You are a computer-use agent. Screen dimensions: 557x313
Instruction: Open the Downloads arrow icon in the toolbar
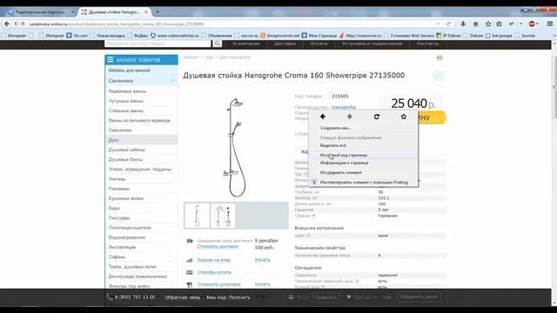[x=463, y=23]
